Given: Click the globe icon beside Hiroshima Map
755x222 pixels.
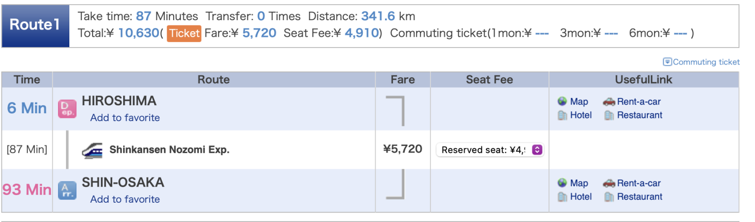Looking at the screenshot, I should pos(562,101).
